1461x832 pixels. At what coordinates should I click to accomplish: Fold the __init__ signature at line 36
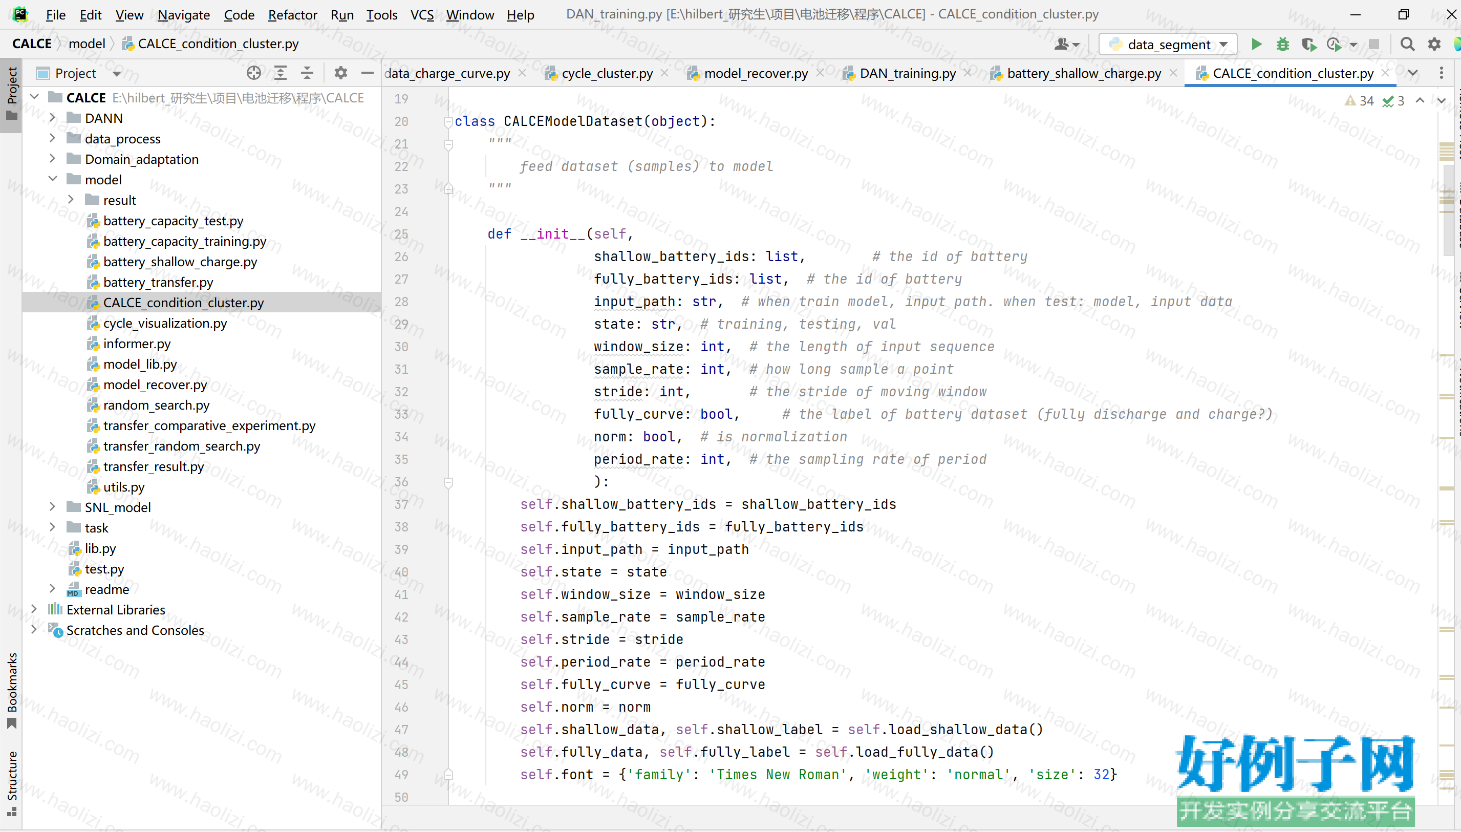[448, 482]
